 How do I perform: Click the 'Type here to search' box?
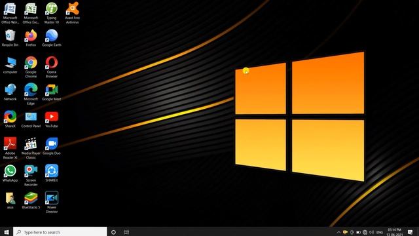[60, 232]
